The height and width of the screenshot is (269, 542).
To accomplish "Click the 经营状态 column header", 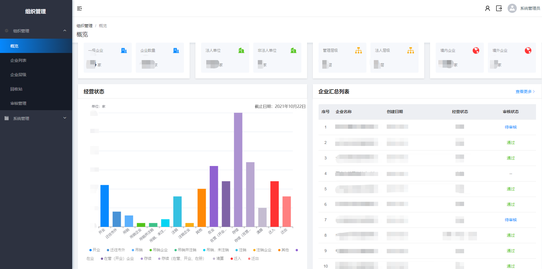I will pos(460,112).
